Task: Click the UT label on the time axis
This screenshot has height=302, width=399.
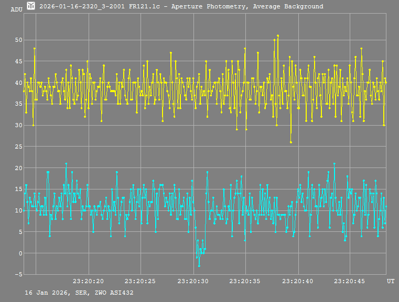Action: coord(391,282)
